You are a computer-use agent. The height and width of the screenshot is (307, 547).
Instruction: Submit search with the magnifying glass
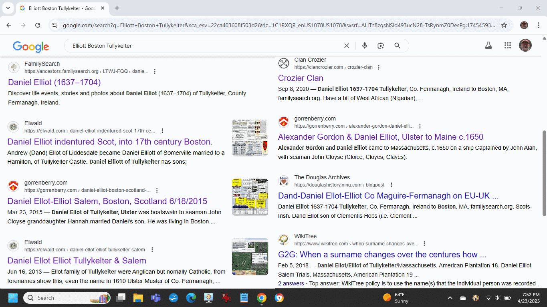[397, 46]
